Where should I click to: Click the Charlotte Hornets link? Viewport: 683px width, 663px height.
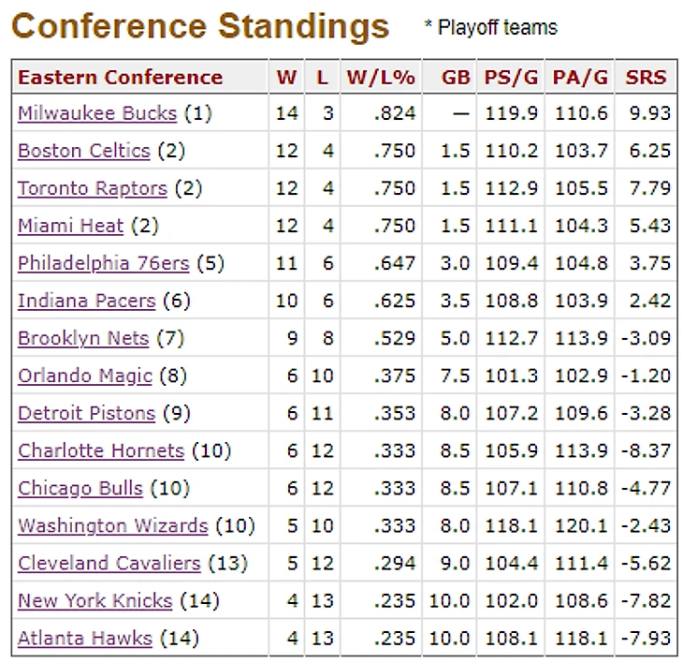point(100,450)
